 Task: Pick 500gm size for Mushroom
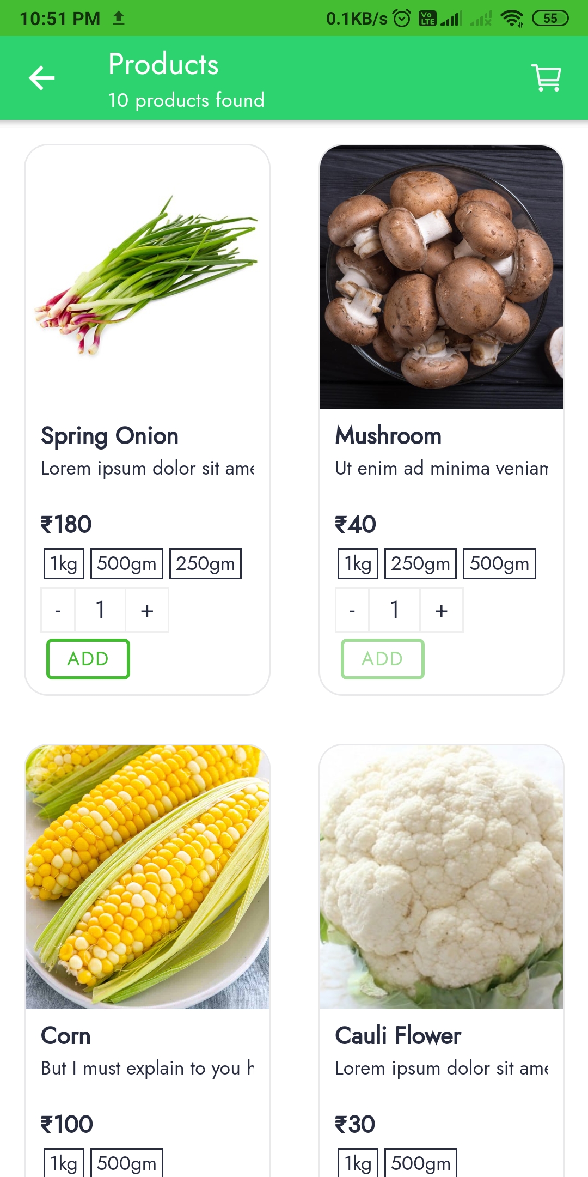(499, 563)
